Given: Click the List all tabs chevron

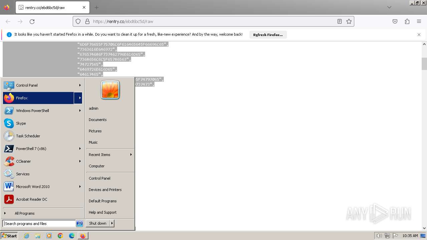Looking at the screenshot, I should click(x=389, y=7).
